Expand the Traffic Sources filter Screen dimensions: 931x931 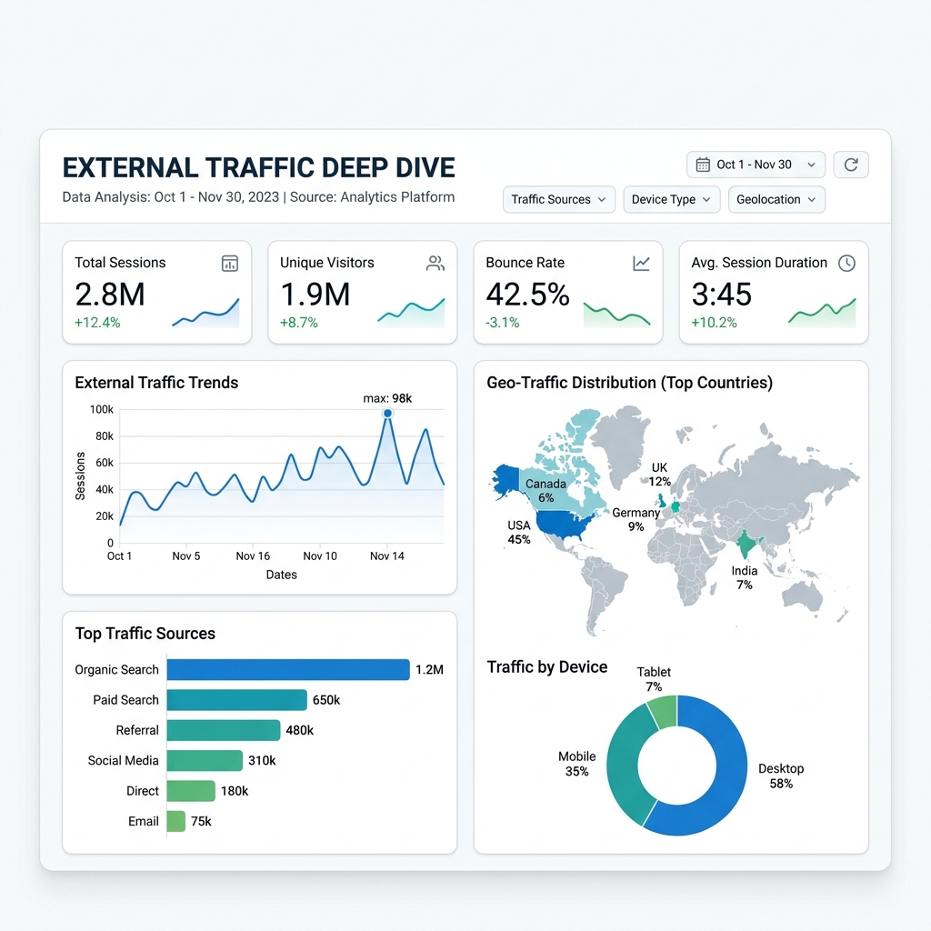click(x=559, y=199)
